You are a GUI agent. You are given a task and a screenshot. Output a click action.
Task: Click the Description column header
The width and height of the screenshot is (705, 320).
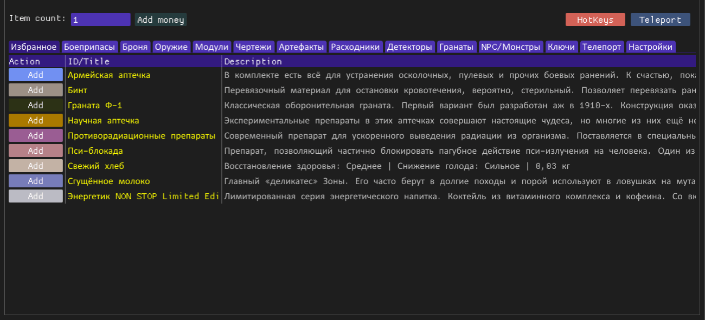(459, 61)
